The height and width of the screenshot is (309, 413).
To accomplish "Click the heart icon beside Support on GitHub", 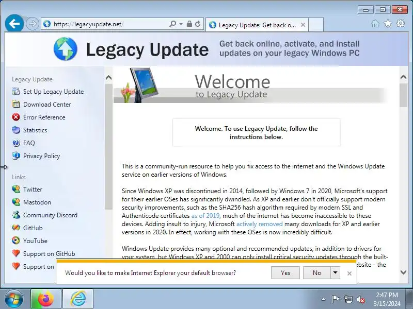I will point(16,253).
